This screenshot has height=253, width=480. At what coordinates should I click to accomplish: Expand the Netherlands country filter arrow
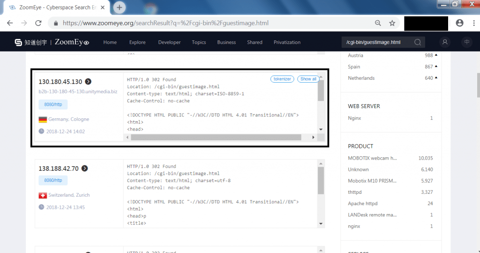(436, 78)
